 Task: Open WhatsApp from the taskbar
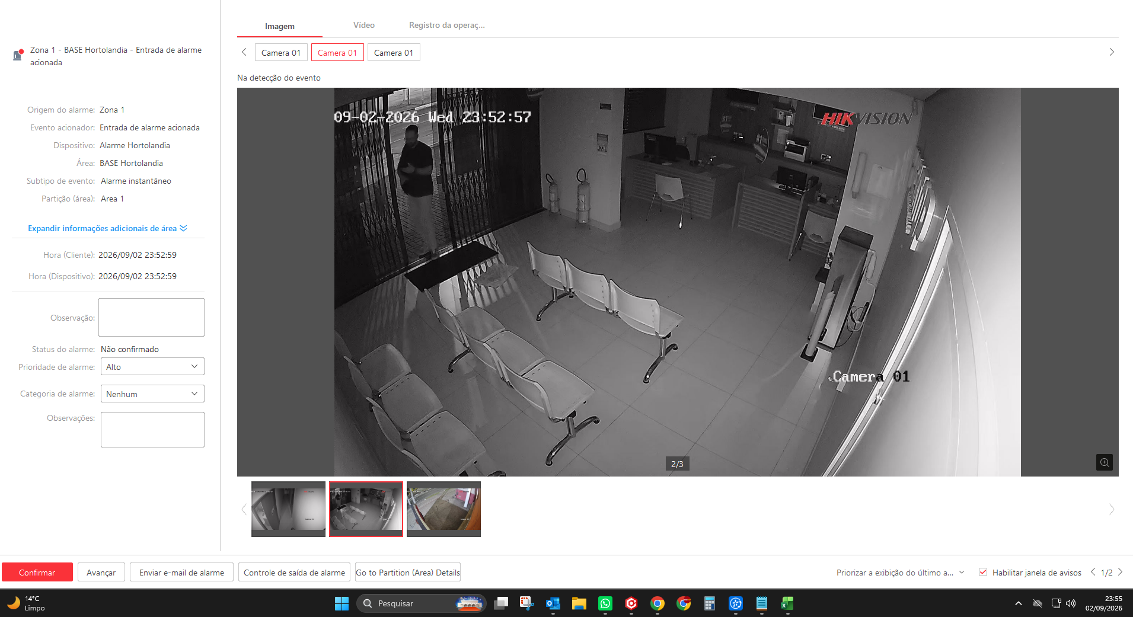pos(605,603)
